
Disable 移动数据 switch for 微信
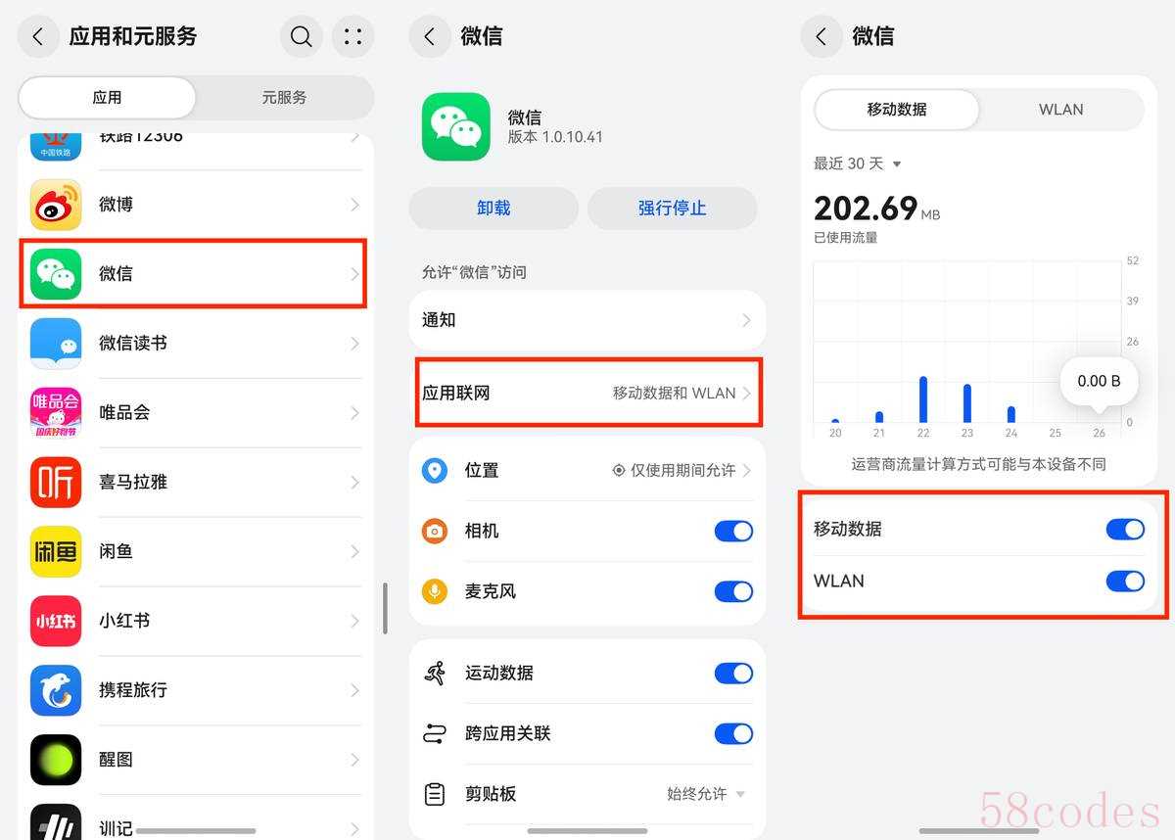tap(1125, 529)
